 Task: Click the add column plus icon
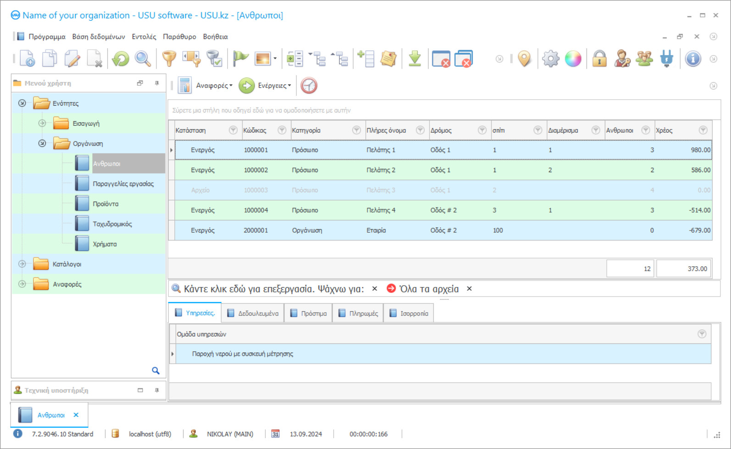coord(366,59)
